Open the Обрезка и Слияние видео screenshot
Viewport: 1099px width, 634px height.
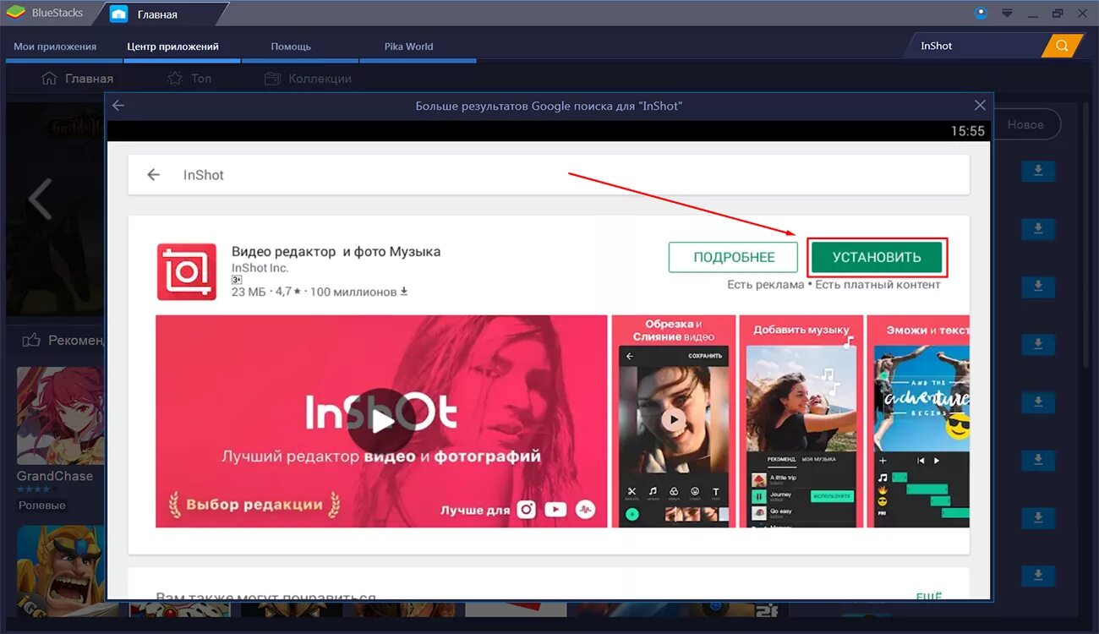[673, 421]
